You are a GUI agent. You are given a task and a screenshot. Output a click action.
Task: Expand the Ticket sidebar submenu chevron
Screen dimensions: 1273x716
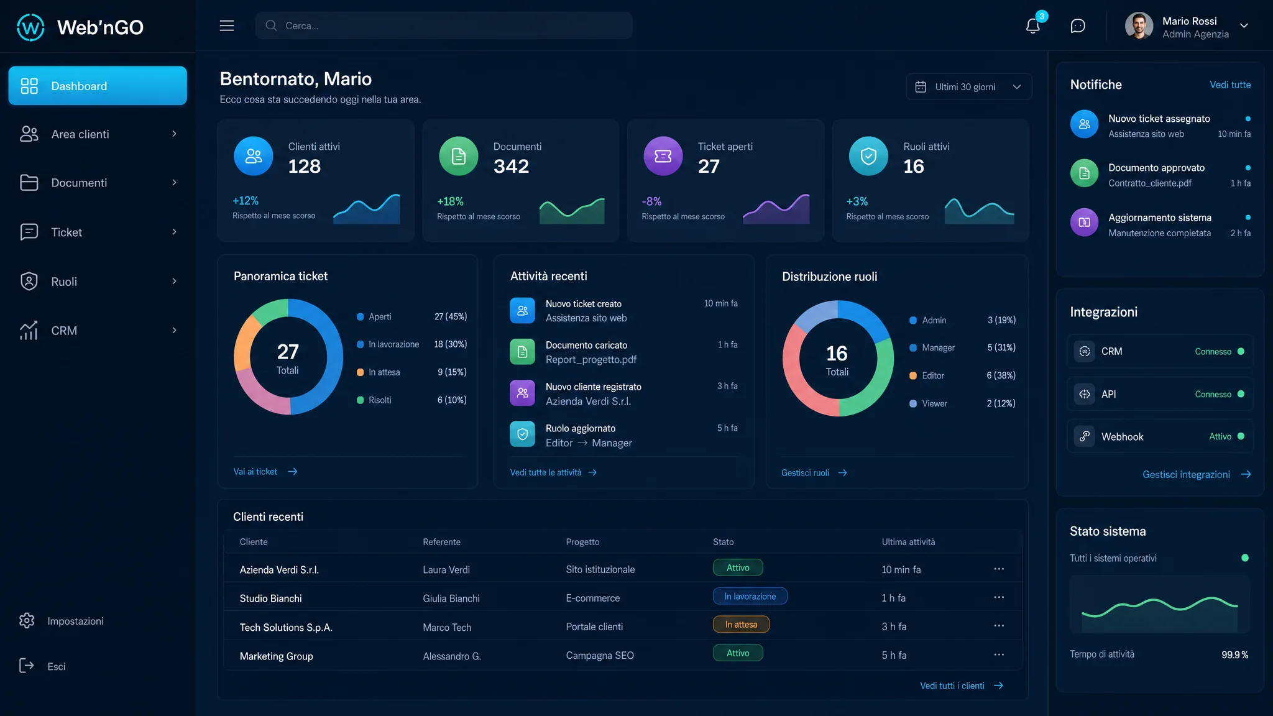point(174,232)
